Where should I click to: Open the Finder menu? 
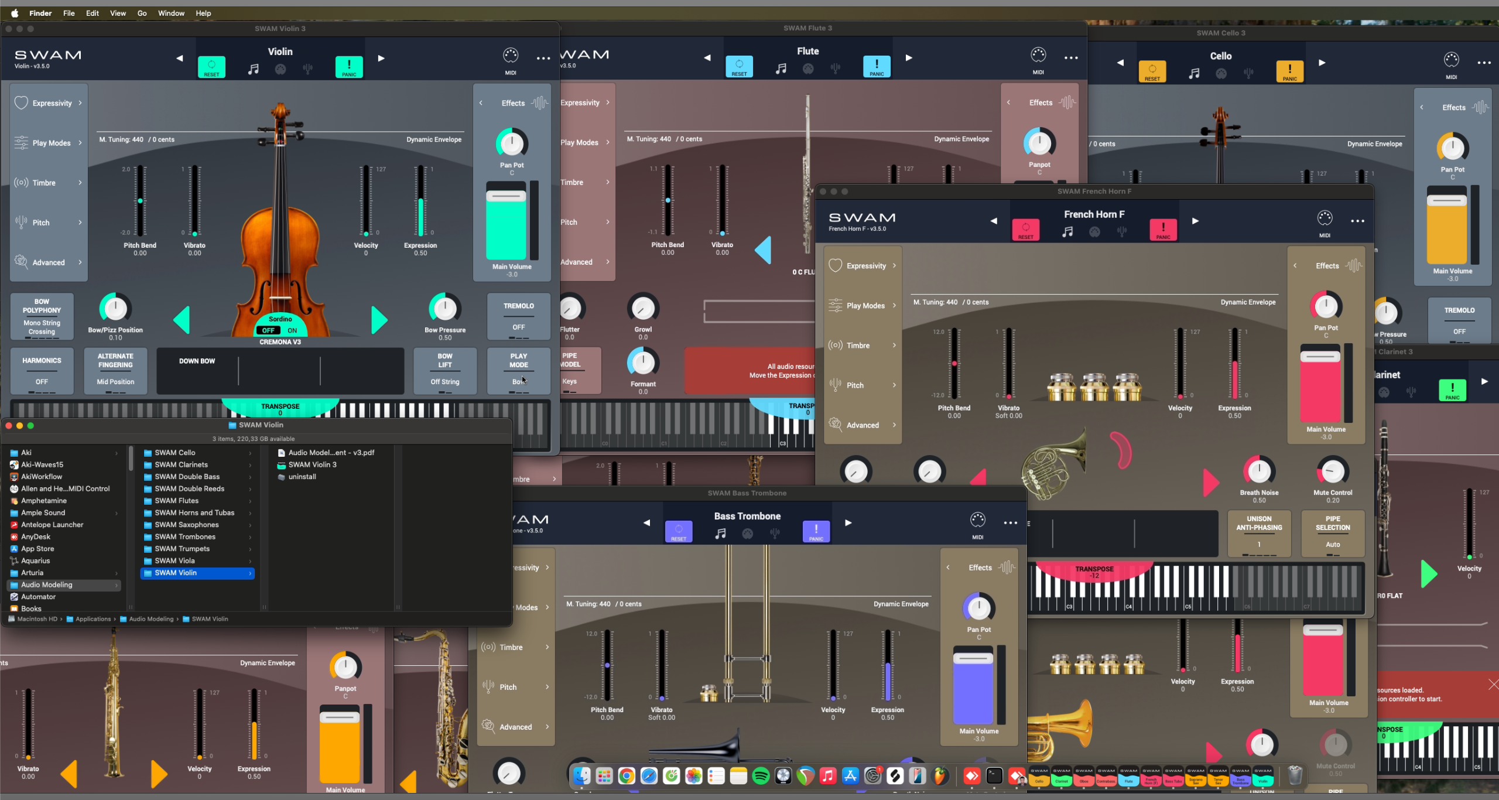coord(40,13)
